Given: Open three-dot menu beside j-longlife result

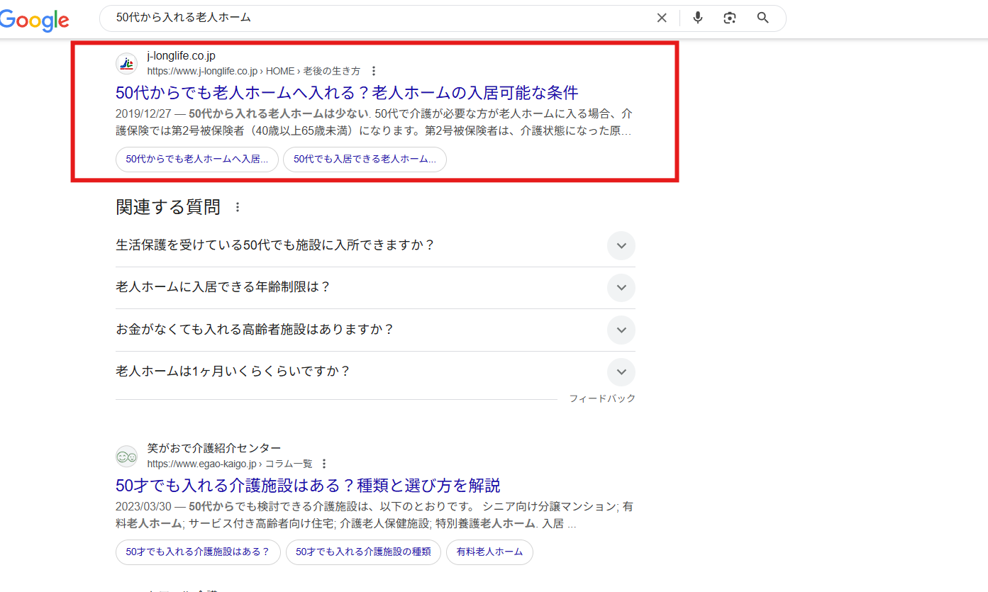Looking at the screenshot, I should (373, 71).
